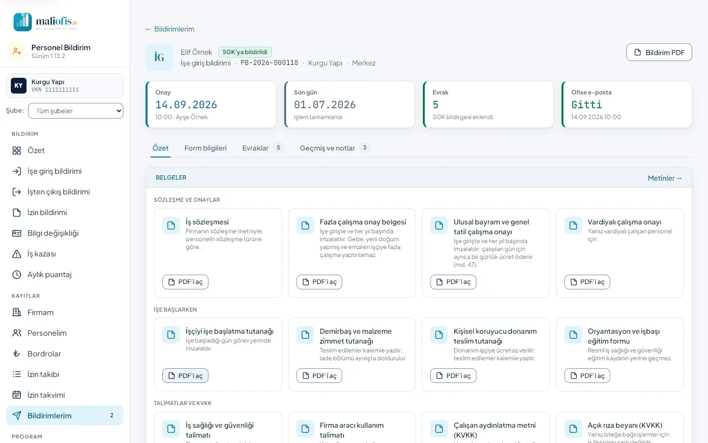Open the Geçmiş ve notlar tab
This screenshot has width=708, height=443.
click(335, 148)
